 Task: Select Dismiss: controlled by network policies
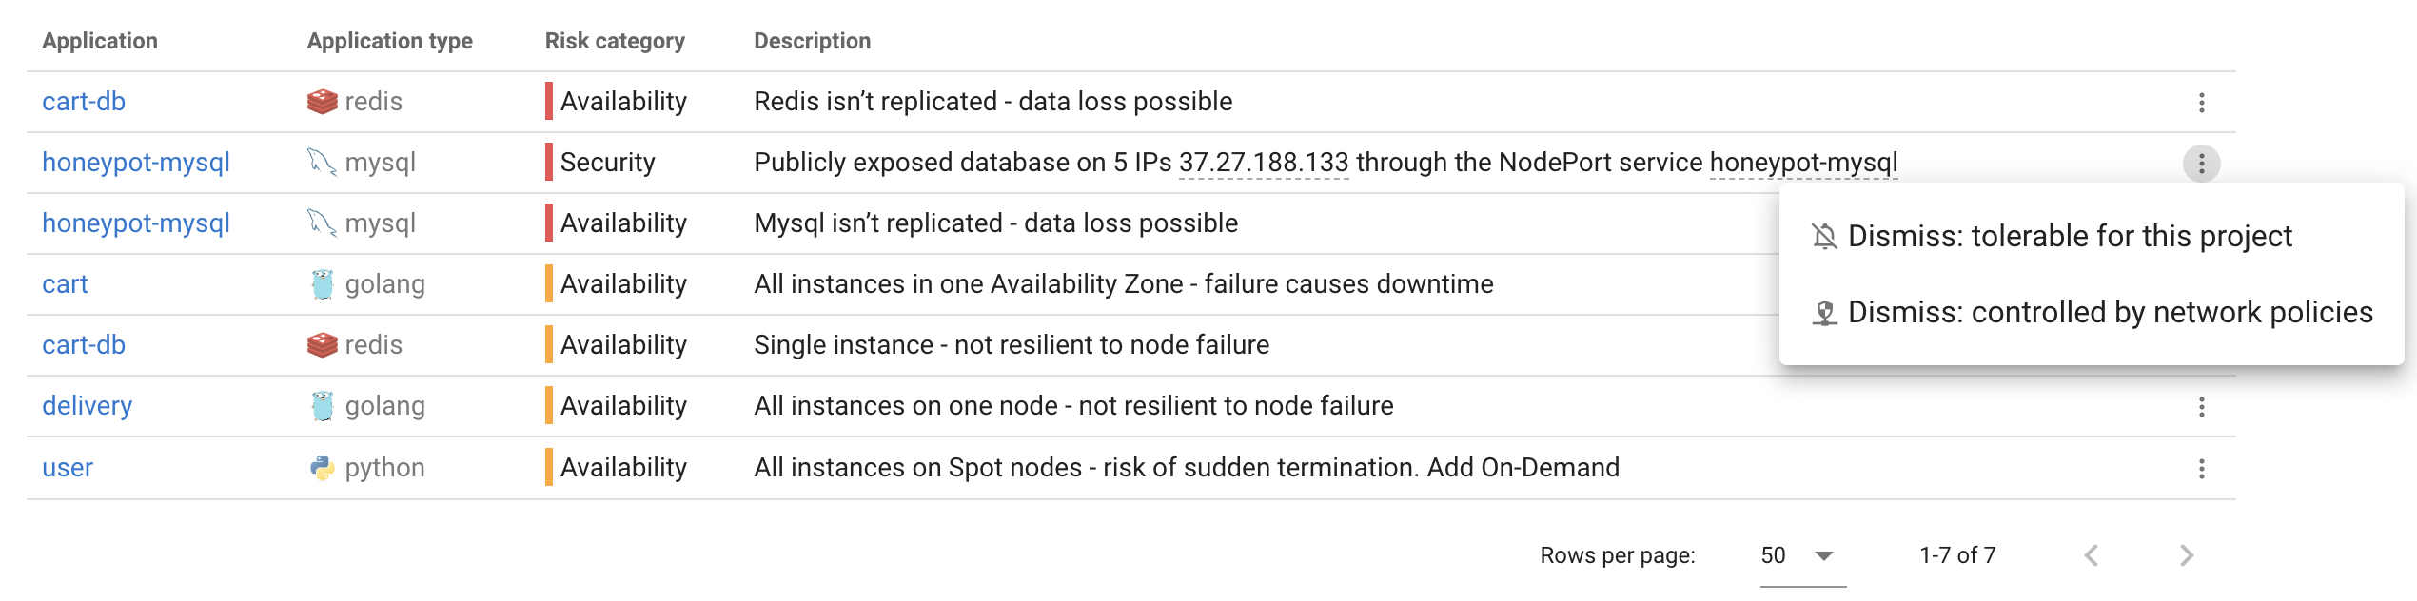(x=2092, y=312)
